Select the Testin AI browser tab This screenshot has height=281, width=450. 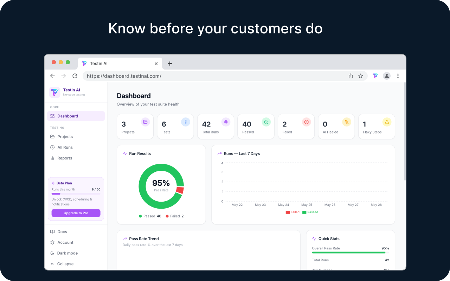(120, 64)
